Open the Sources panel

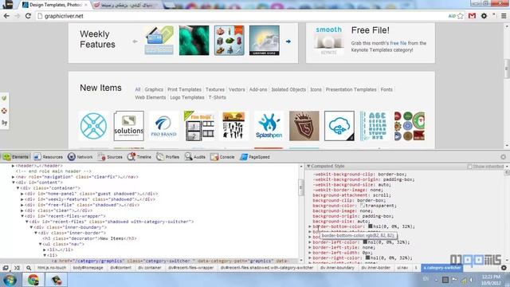(x=110, y=157)
